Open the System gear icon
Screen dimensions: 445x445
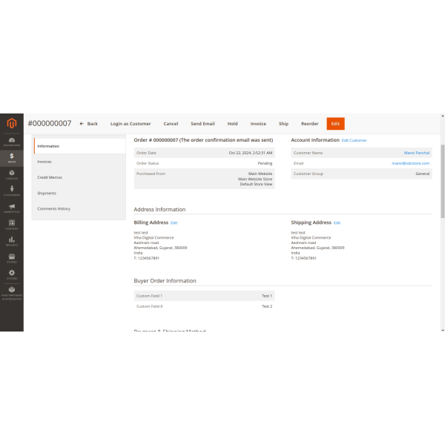coord(11,274)
